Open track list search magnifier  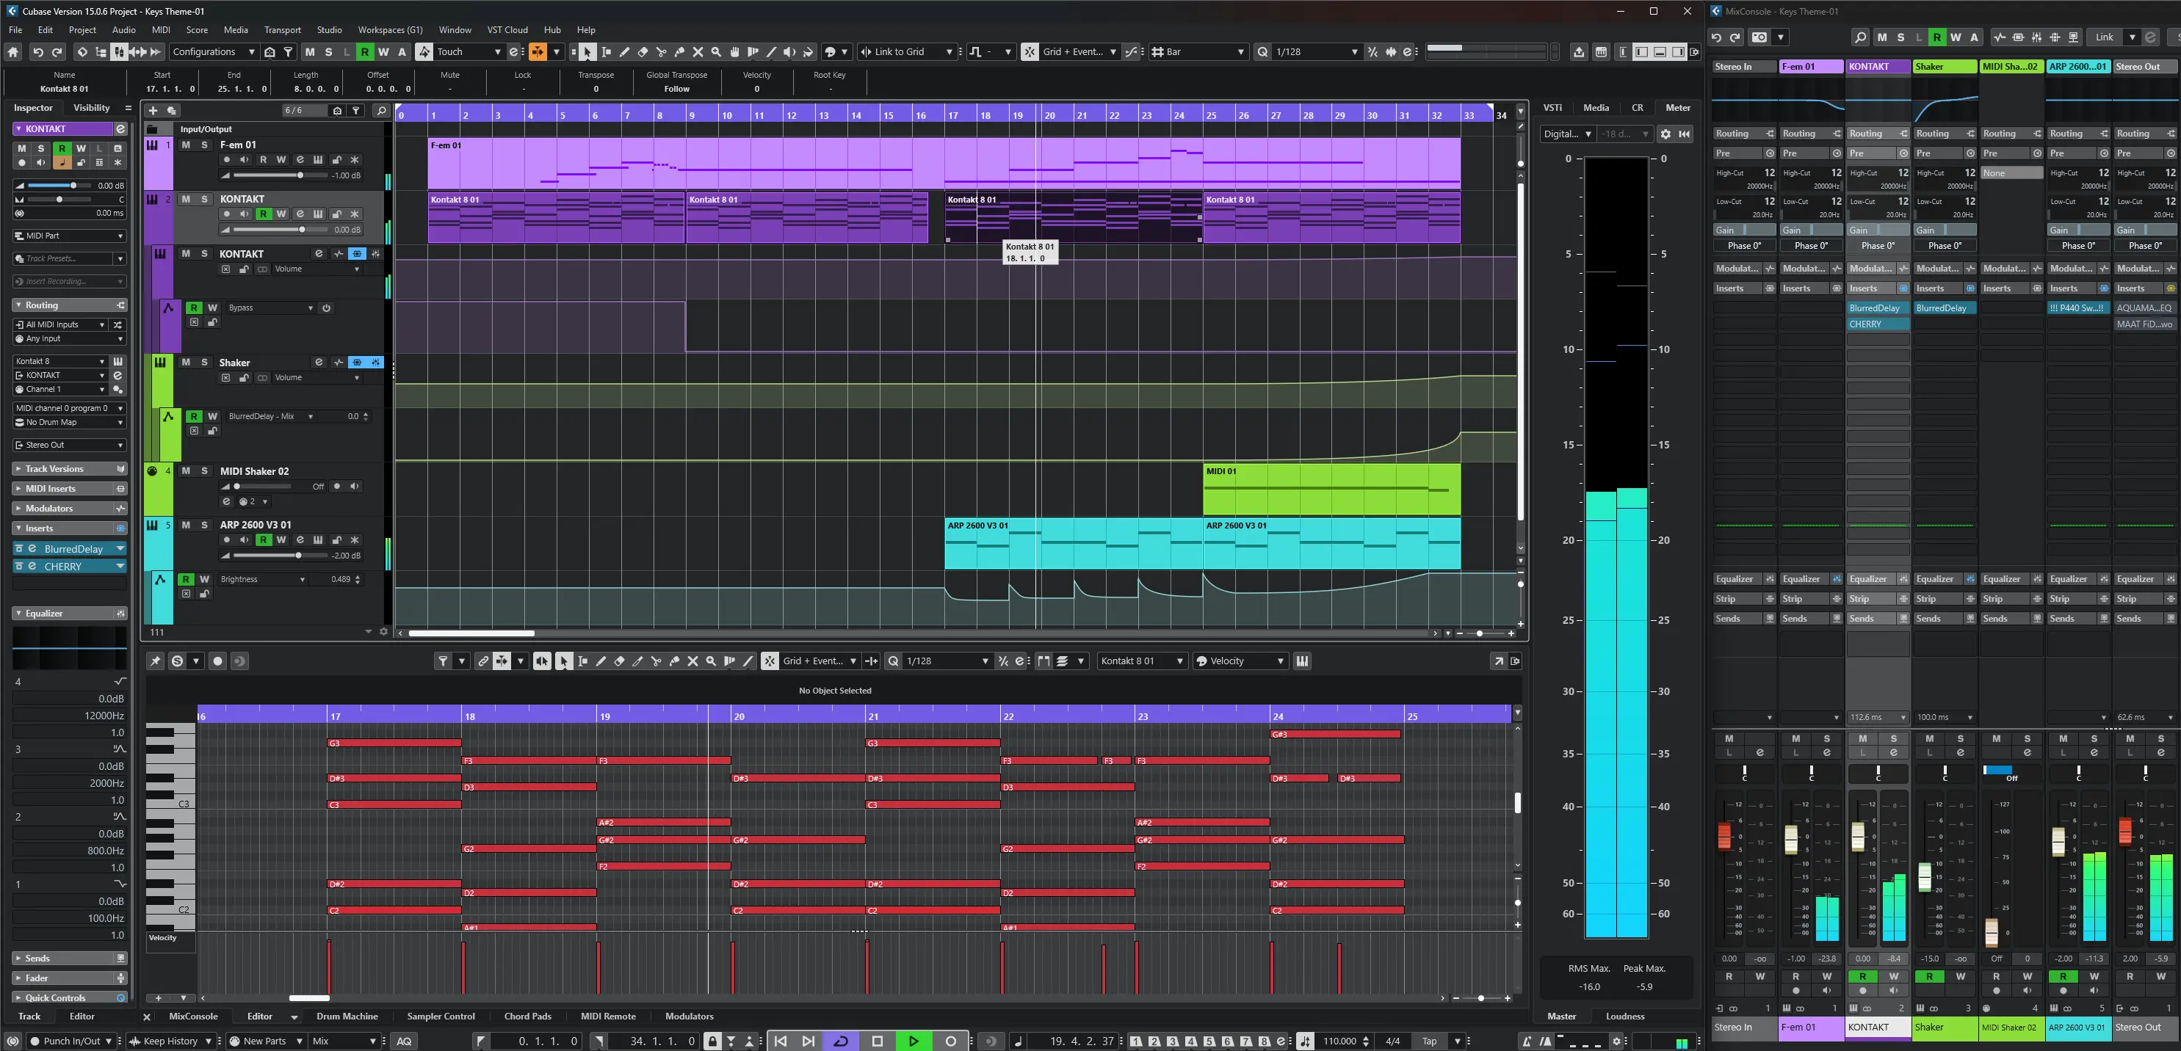381,111
